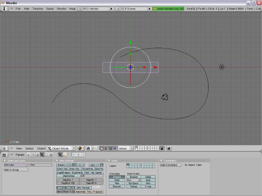Click the Add to Group button
The height and width of the screenshot is (196, 262).
pyautogui.click(x=16, y=170)
